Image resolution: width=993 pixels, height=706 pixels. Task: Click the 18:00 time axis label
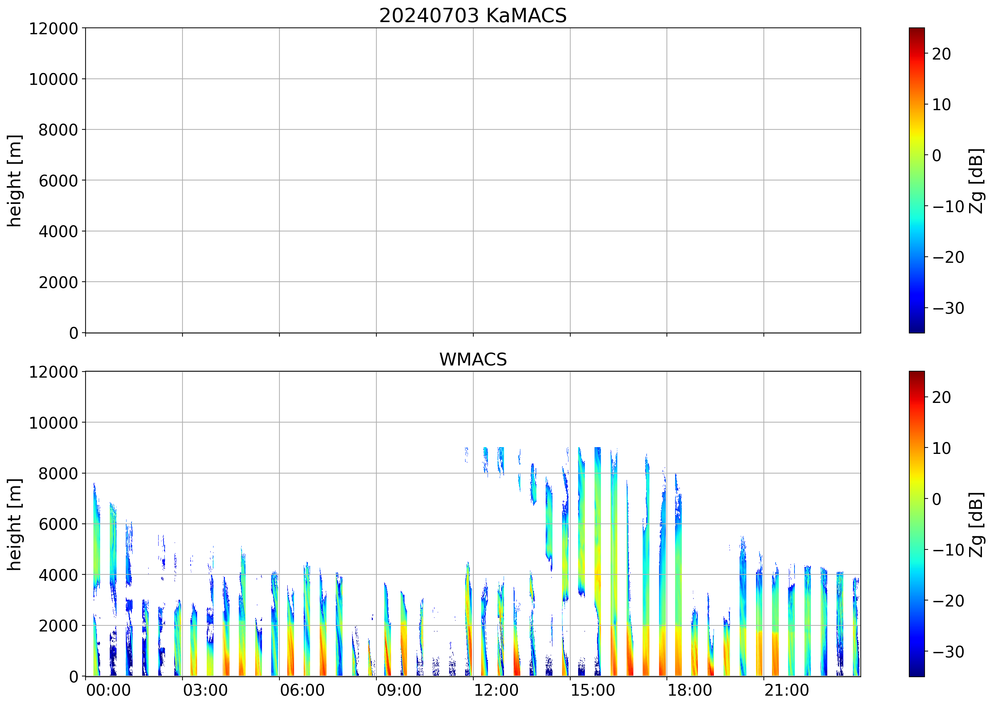[x=690, y=690]
